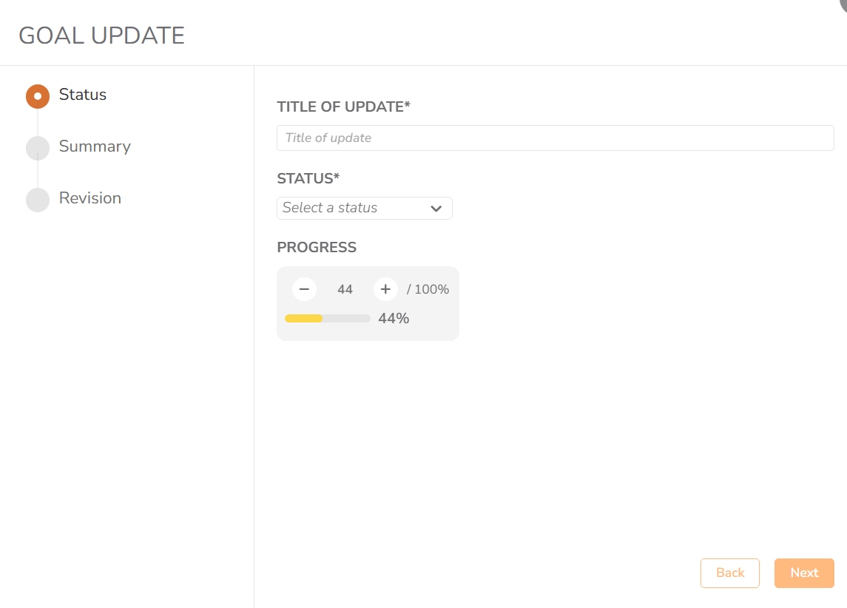Click the orange Status step circle indicator
The image size is (847, 608).
[38, 96]
